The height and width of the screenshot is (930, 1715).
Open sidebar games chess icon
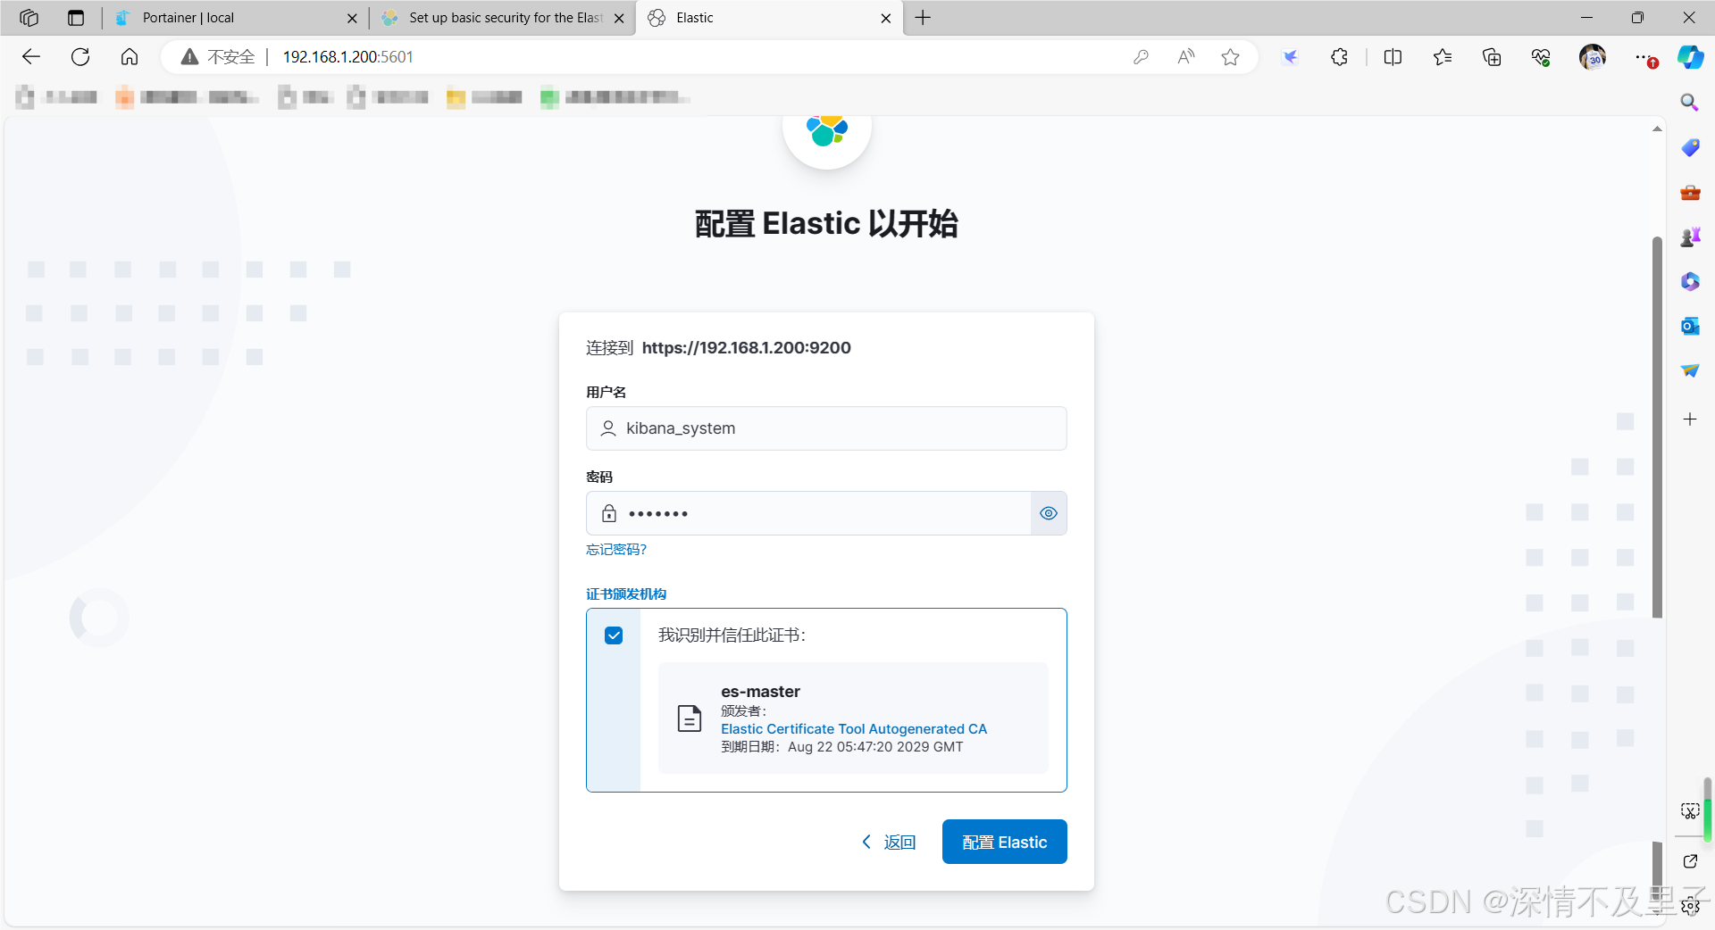(x=1690, y=237)
